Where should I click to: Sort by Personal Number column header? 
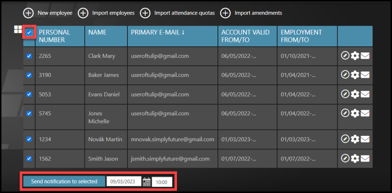pos(54,36)
